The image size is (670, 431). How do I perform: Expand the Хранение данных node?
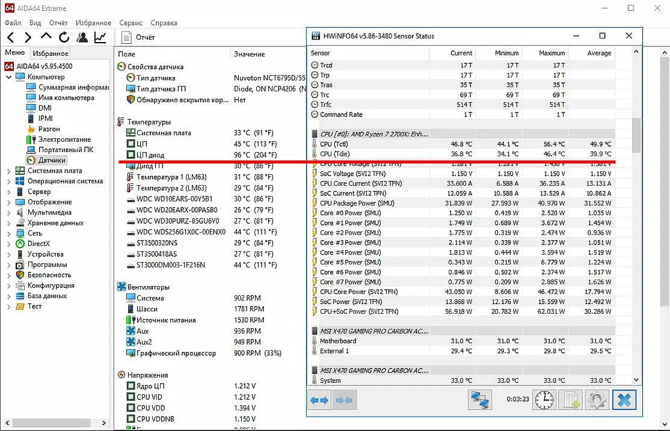point(8,223)
